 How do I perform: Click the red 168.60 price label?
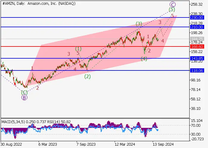[197, 46]
